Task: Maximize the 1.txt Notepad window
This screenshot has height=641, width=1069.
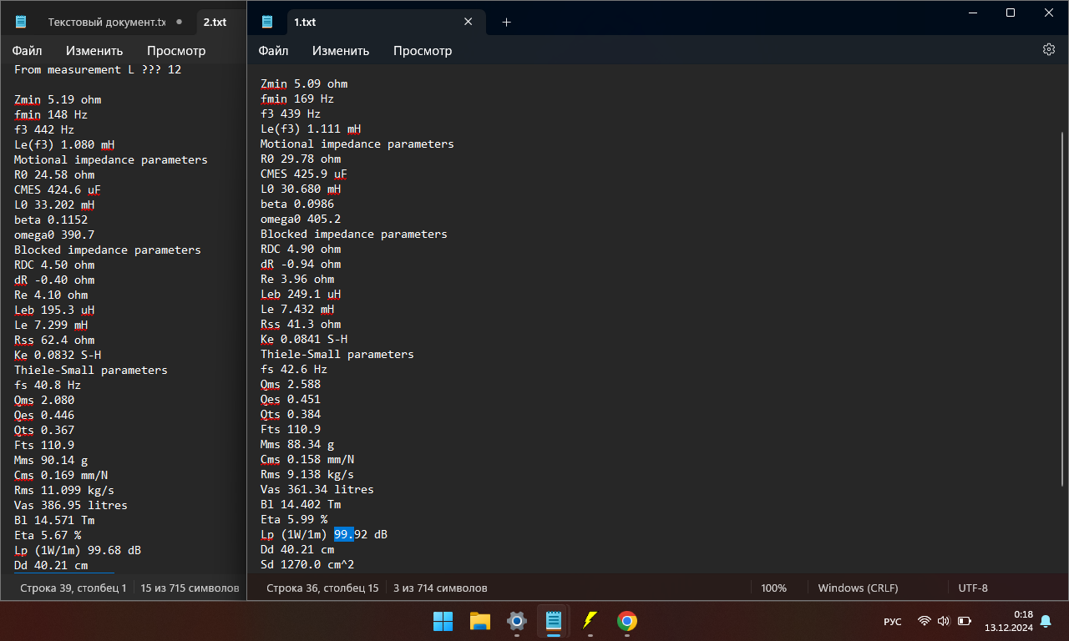Action: pos(1011,13)
